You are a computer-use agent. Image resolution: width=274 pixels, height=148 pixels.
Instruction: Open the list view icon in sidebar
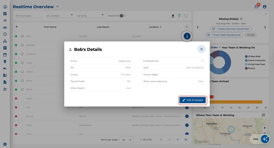click(5, 20)
